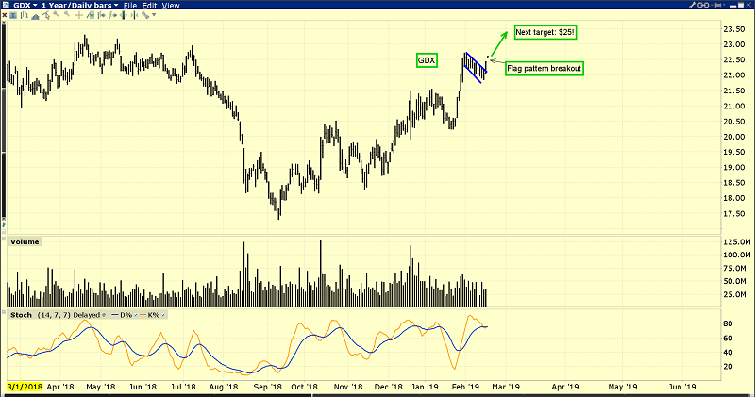Click the 23.50 price axis label
The width and height of the screenshot is (755, 397).
click(734, 29)
